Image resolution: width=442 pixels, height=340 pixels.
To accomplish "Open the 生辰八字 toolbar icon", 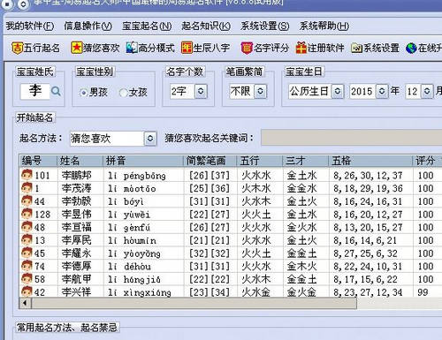I will [x=187, y=48].
